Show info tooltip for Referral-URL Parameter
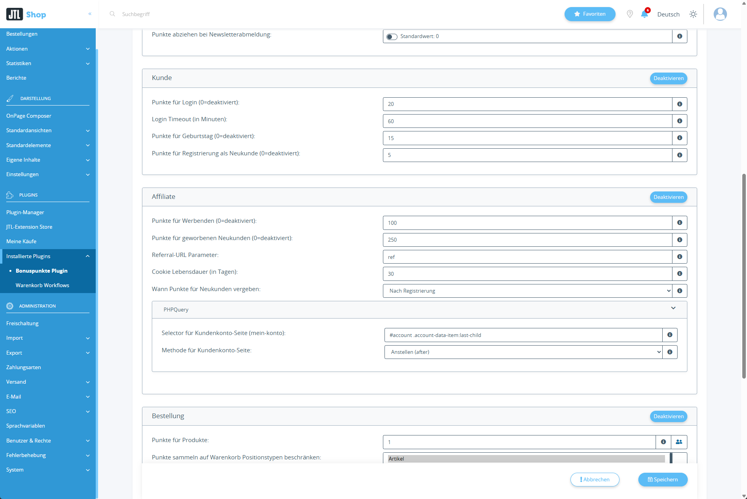 680,257
